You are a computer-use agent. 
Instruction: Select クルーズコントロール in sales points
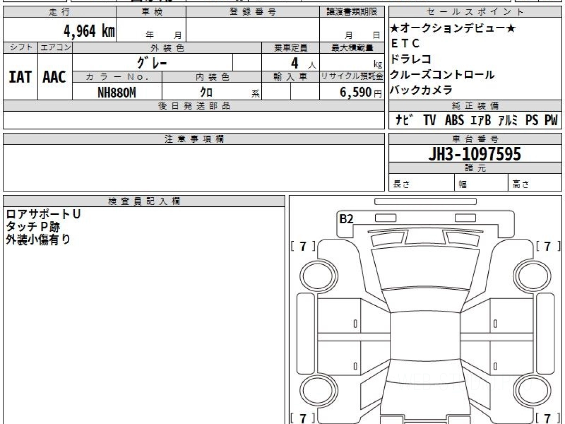point(443,74)
